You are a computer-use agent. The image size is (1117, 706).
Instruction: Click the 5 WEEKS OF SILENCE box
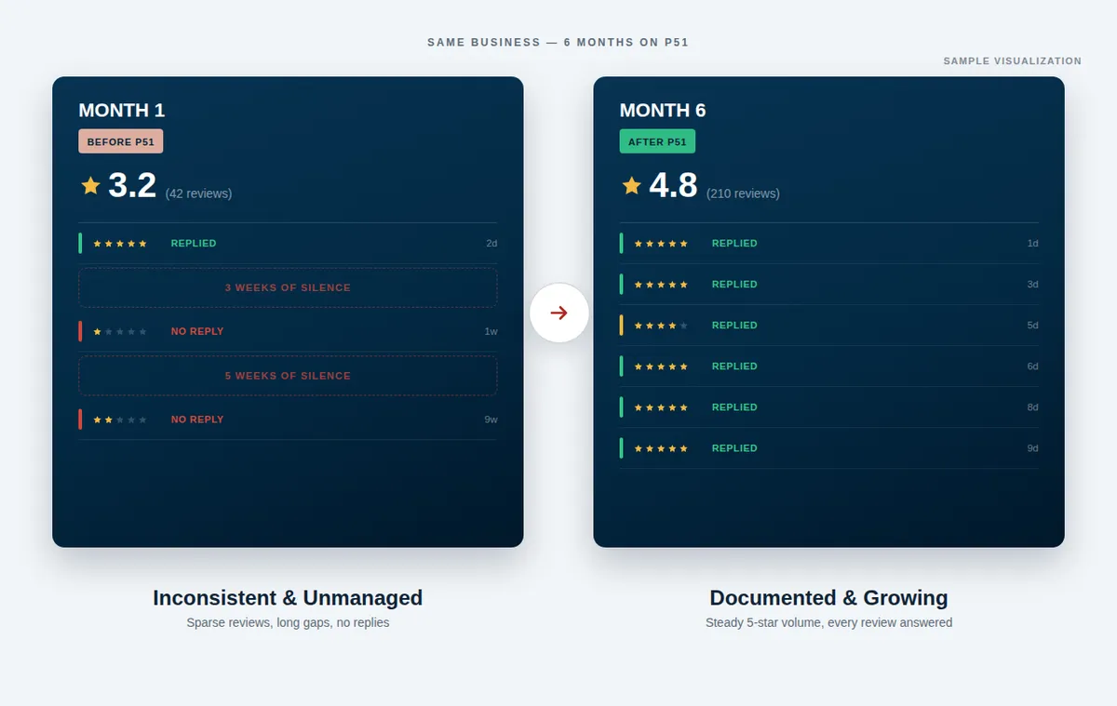[x=288, y=376]
